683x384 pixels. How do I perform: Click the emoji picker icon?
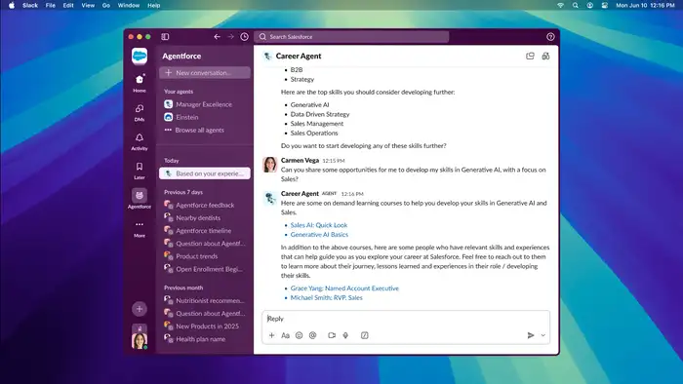click(x=299, y=335)
